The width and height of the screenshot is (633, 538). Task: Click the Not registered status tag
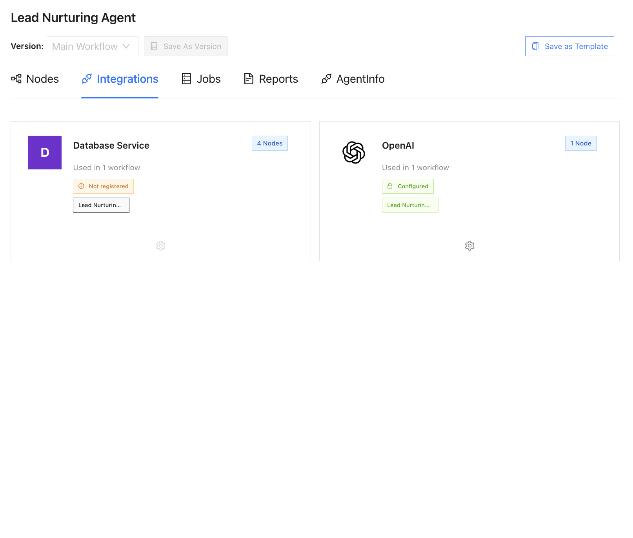(x=103, y=186)
